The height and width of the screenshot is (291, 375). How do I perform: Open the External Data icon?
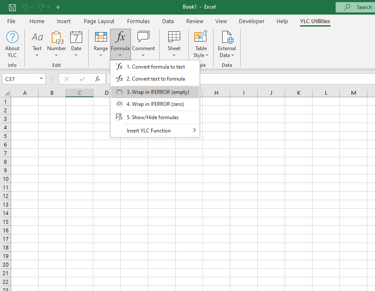tap(226, 38)
